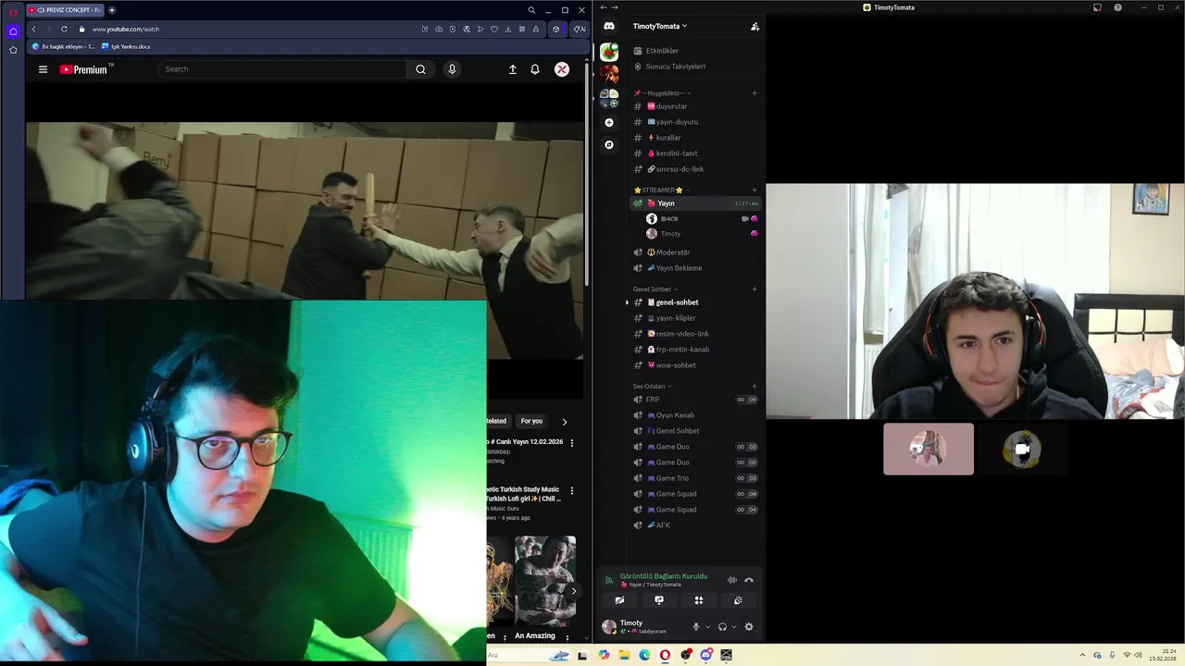1185x666 pixels.
Task: Click the YouTube search magnifier button
Action: [x=420, y=69]
